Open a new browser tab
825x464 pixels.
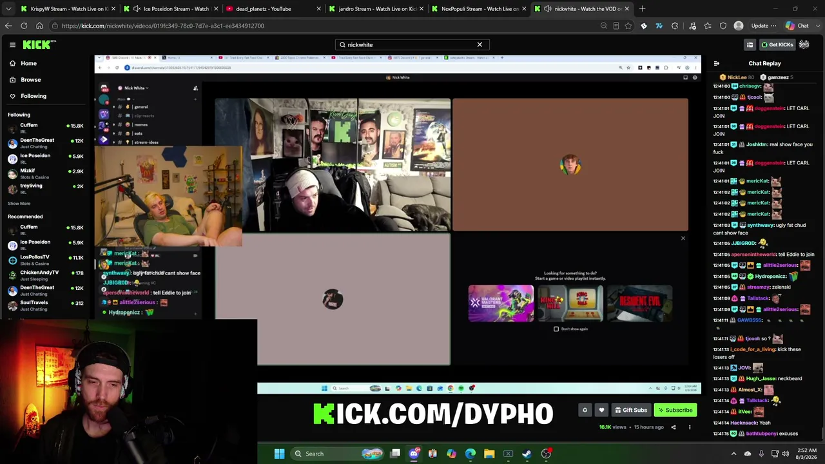(x=642, y=8)
